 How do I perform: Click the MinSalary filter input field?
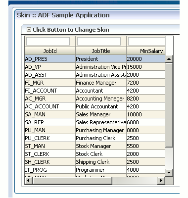click(x=147, y=42)
